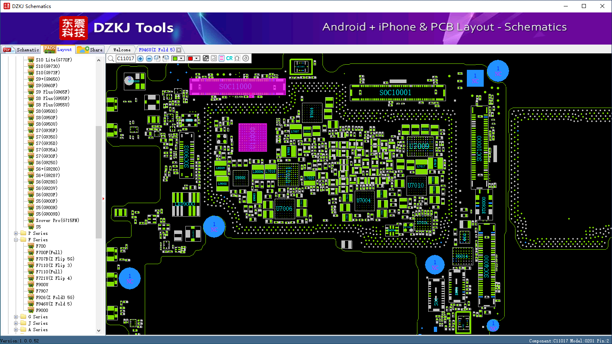Click the PADS icon beside F7907
The width and height of the screenshot is (612, 344).
pos(31,291)
